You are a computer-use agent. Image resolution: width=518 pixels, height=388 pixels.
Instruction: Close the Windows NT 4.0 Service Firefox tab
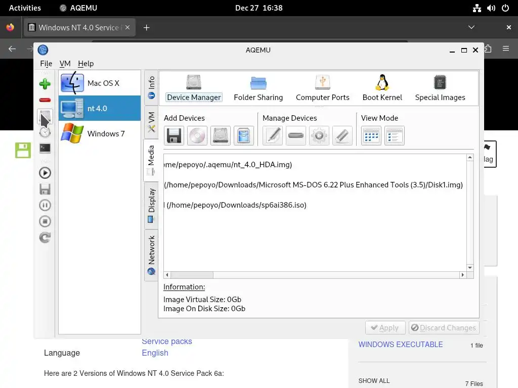tap(127, 27)
